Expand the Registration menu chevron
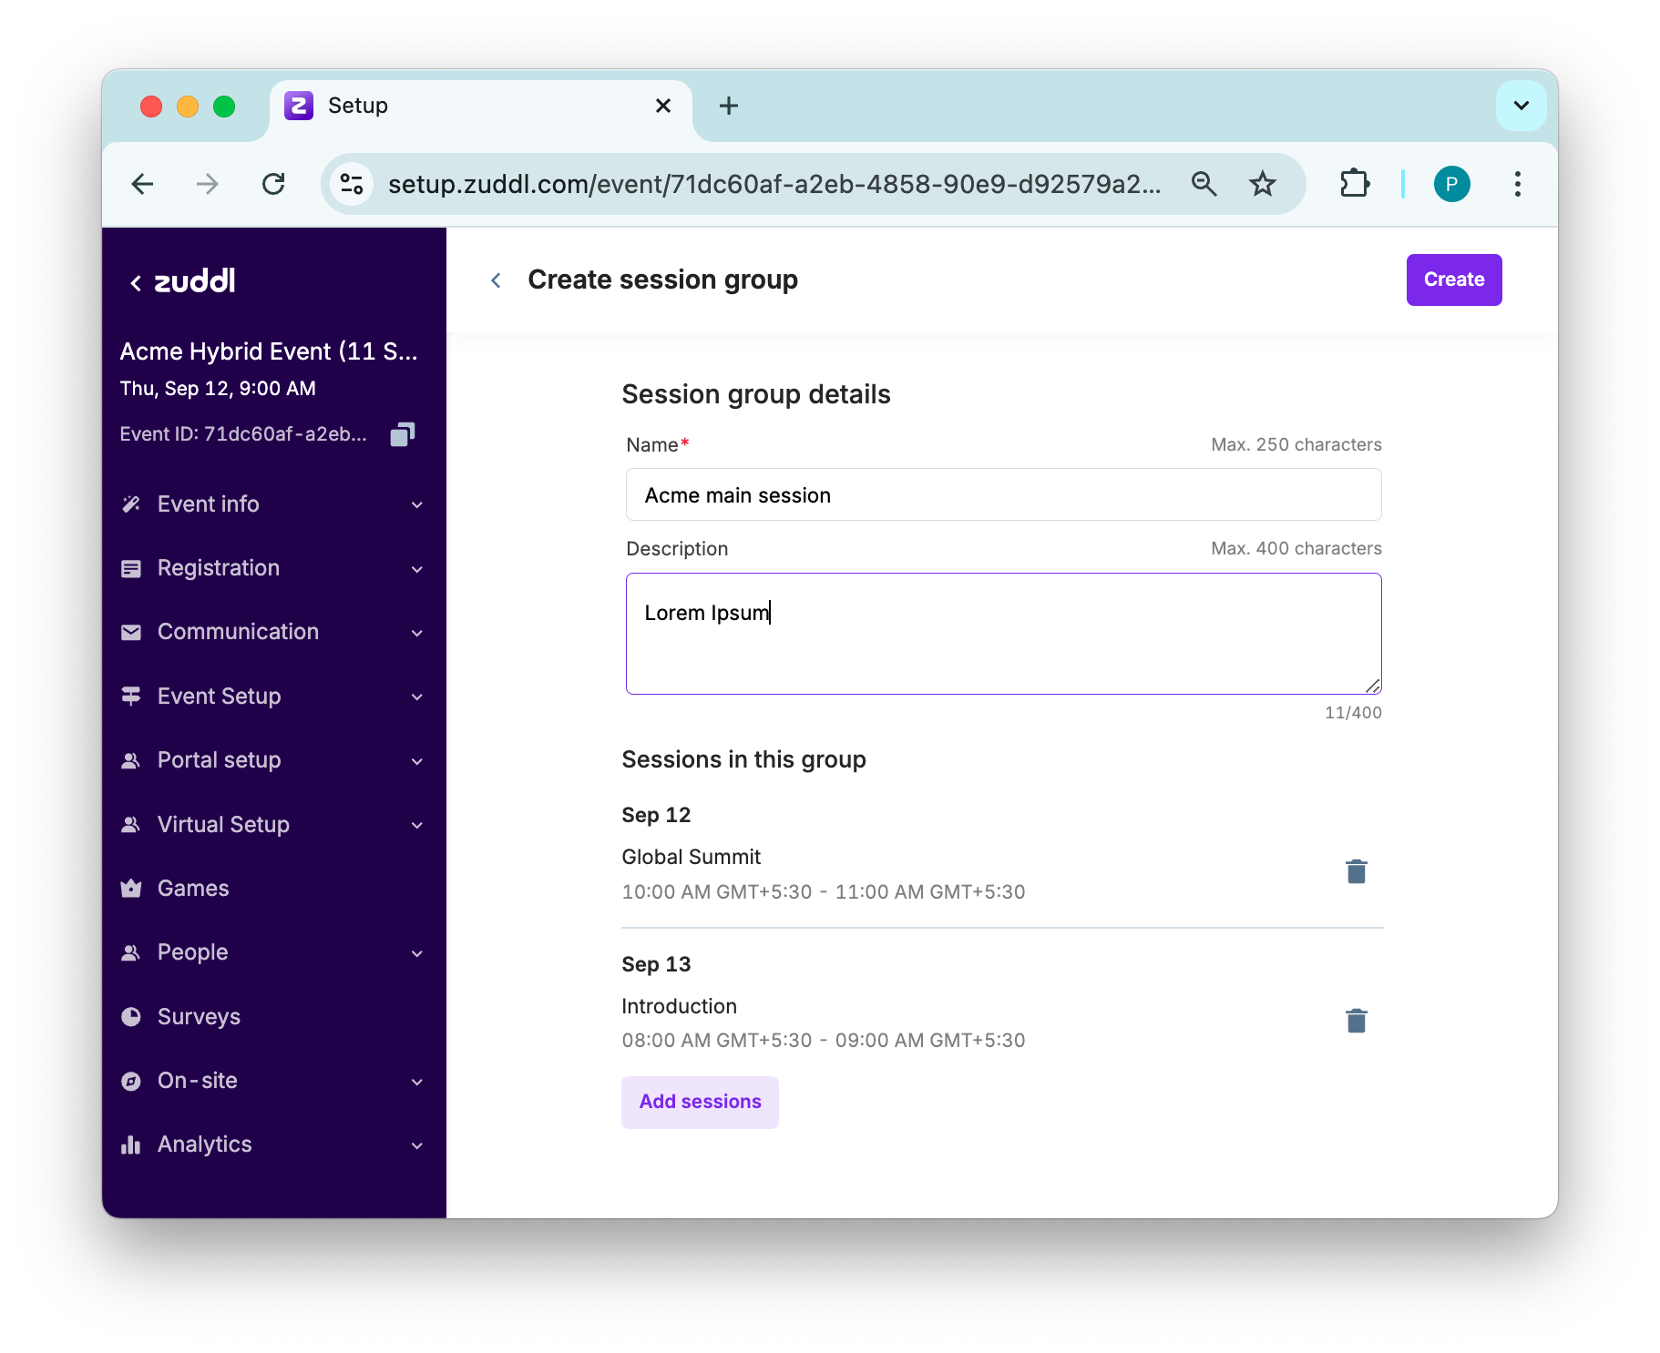 point(417,569)
